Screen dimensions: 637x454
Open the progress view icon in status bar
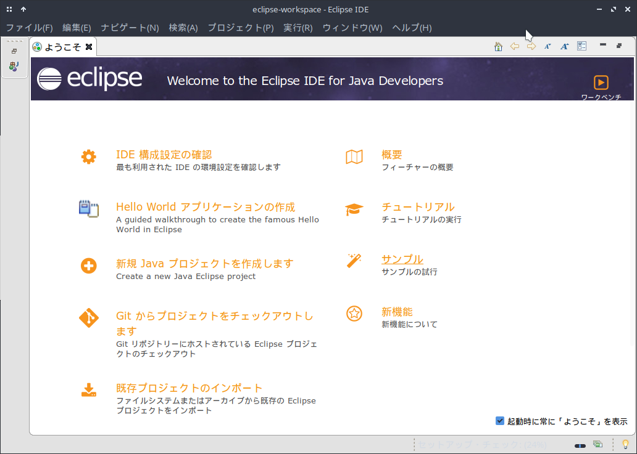597,444
